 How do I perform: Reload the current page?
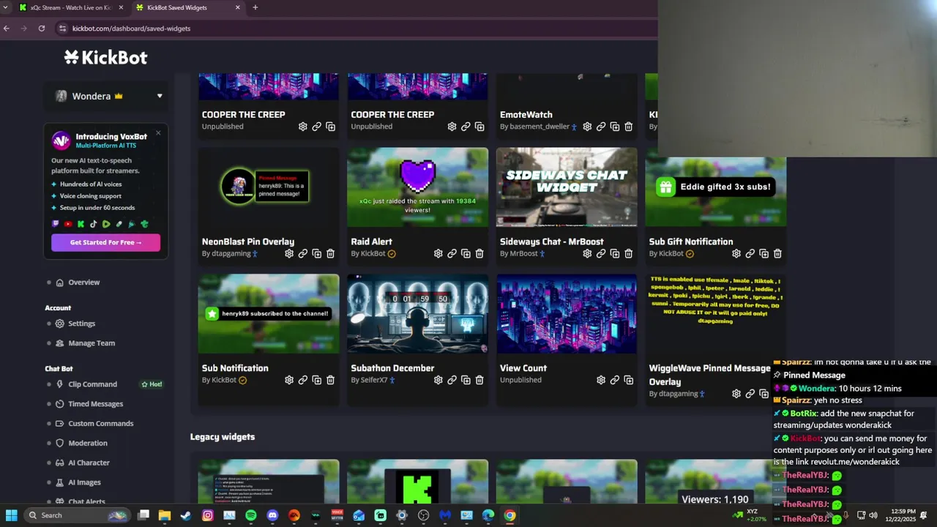coord(42,29)
